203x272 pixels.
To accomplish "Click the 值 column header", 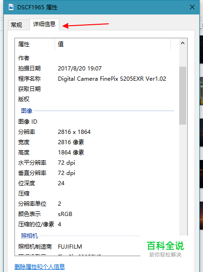I will tap(61, 44).
